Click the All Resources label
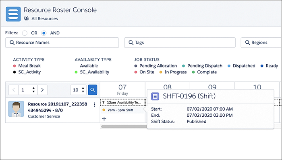Viewport: 282px width, 160px height. pos(45,18)
